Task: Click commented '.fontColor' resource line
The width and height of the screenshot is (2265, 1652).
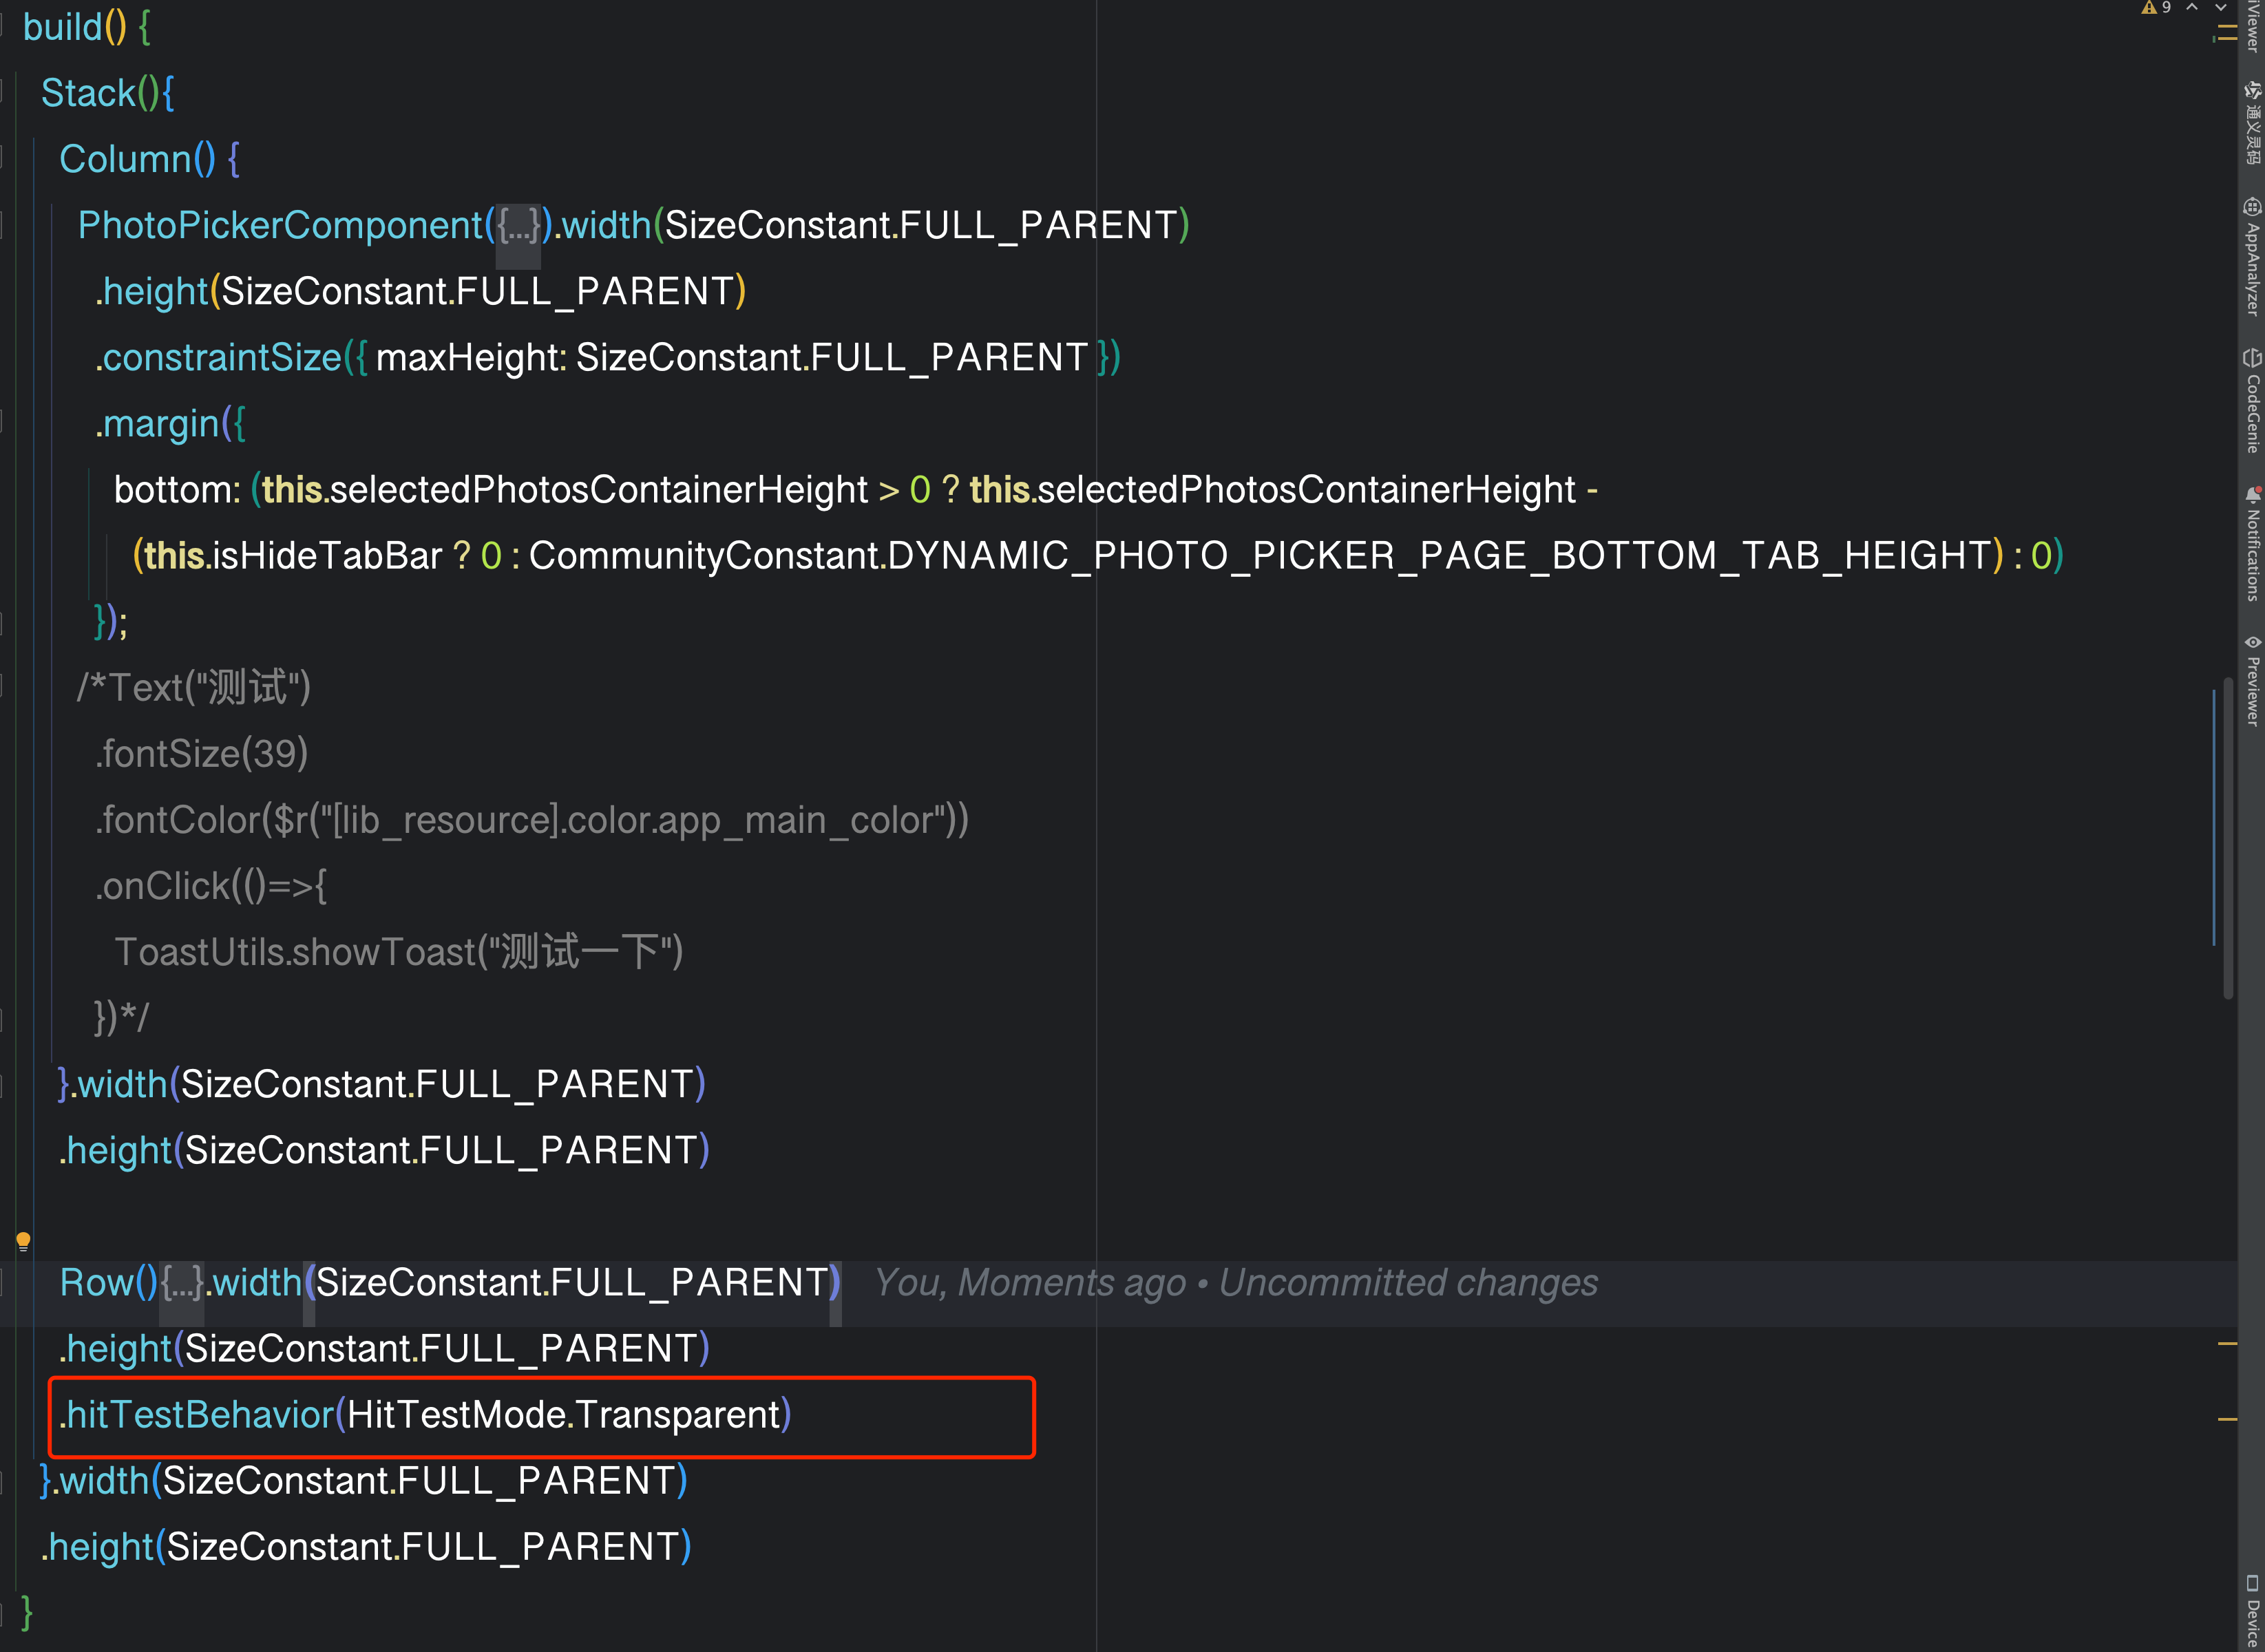Action: tap(532, 820)
